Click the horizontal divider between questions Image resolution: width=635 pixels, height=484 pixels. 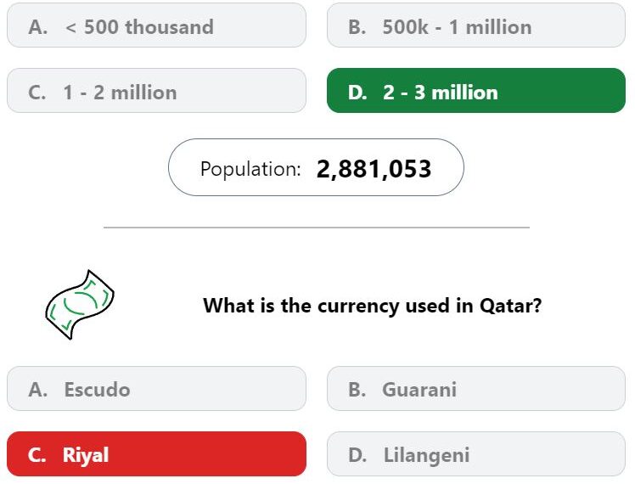point(317,228)
